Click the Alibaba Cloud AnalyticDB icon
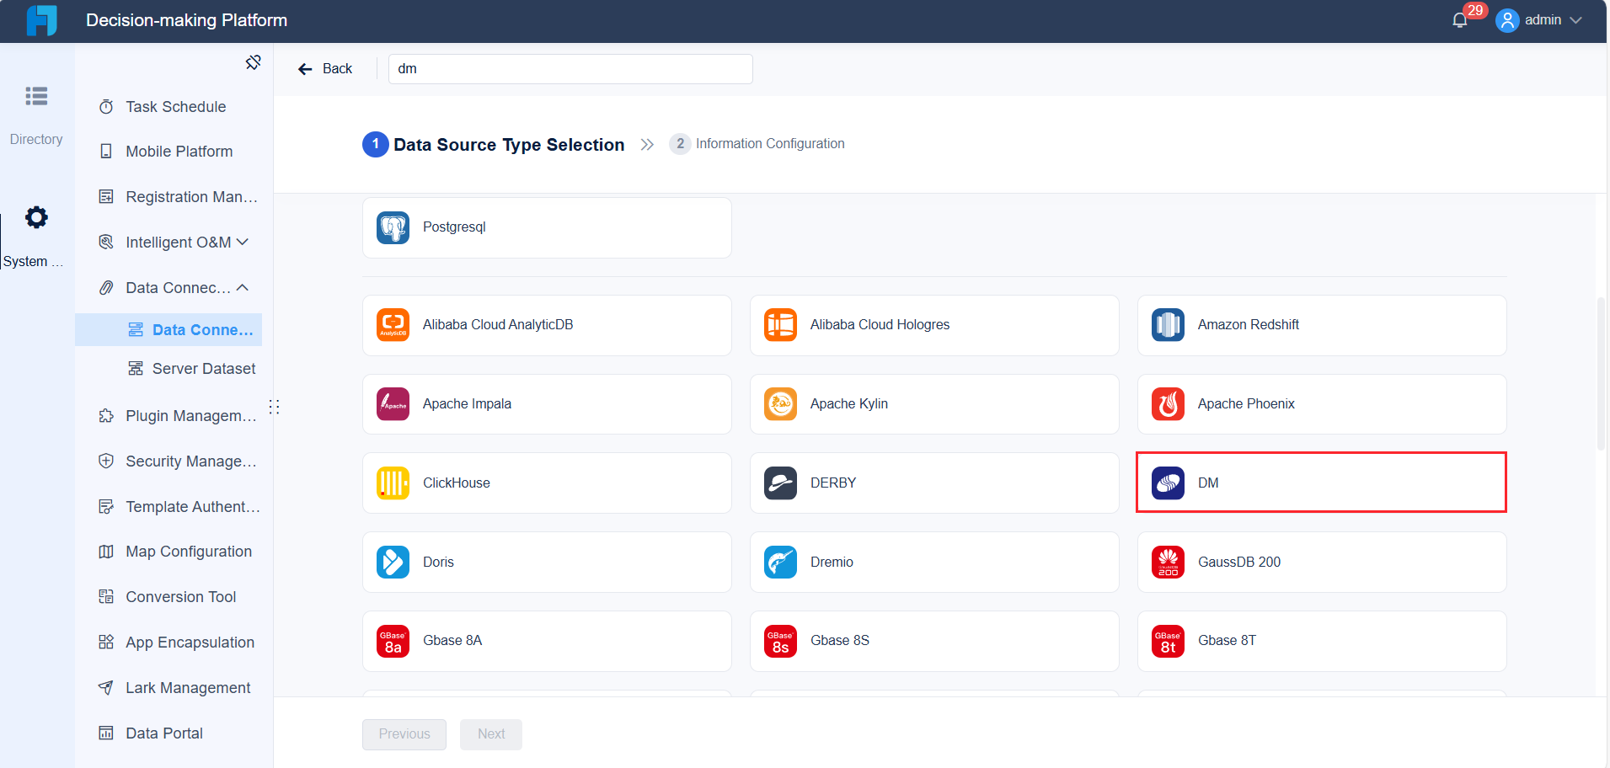This screenshot has width=1610, height=768. [x=392, y=324]
